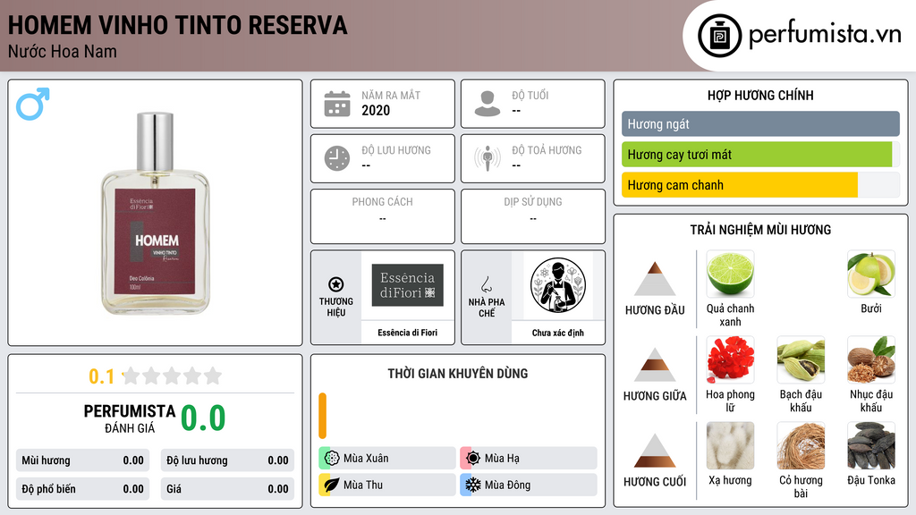Click the Essência di Fiori brand logo

pos(407,285)
